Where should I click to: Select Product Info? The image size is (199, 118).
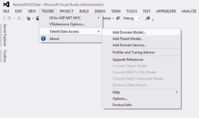tap(141, 105)
